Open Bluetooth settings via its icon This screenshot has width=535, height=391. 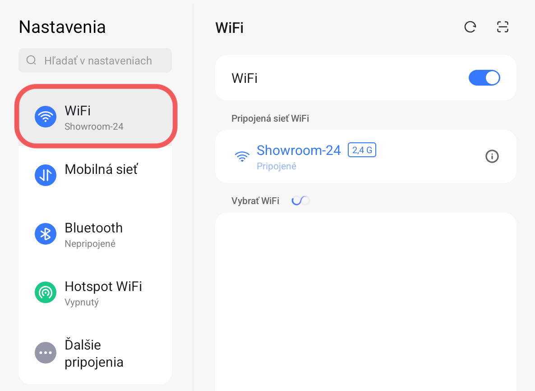click(45, 234)
